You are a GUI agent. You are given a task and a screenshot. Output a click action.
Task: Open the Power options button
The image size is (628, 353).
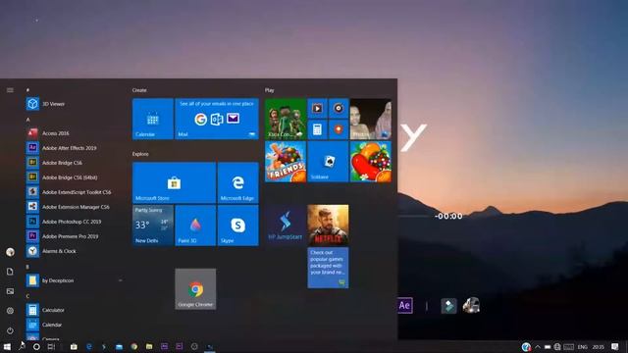click(10, 330)
